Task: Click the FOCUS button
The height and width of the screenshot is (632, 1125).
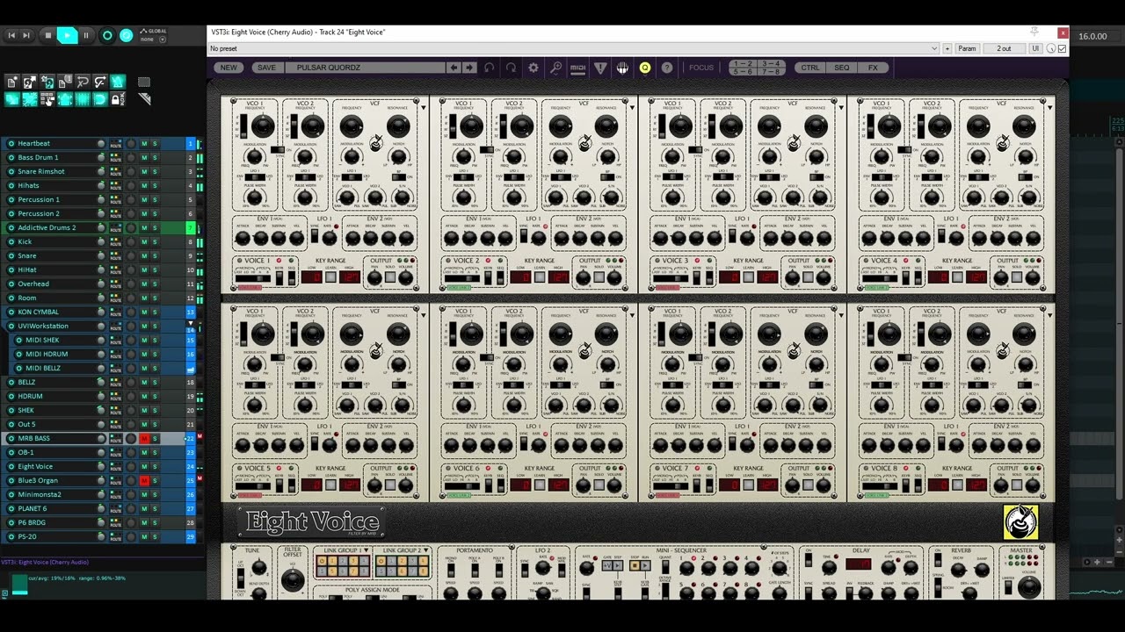Action: (701, 68)
